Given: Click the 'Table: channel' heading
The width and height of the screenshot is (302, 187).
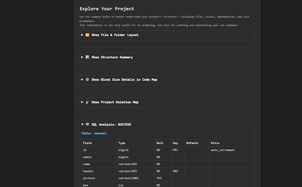Looking at the screenshot, I should (x=94, y=133).
